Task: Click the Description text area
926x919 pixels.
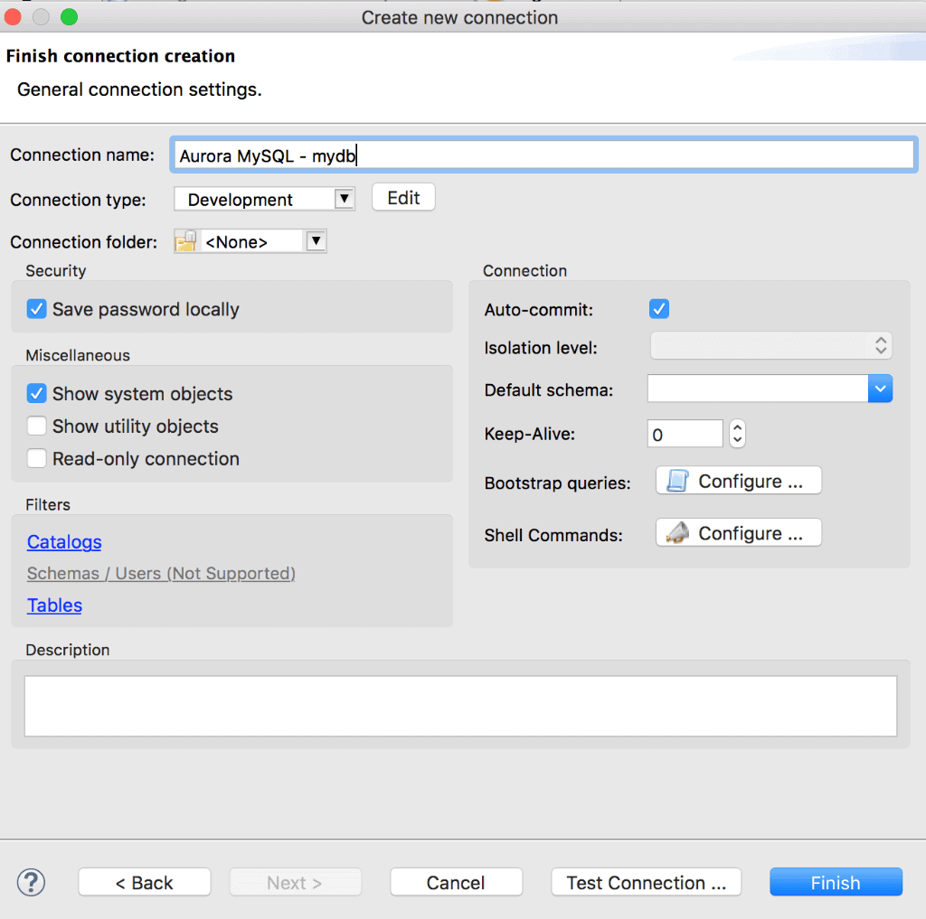Action: [x=460, y=706]
